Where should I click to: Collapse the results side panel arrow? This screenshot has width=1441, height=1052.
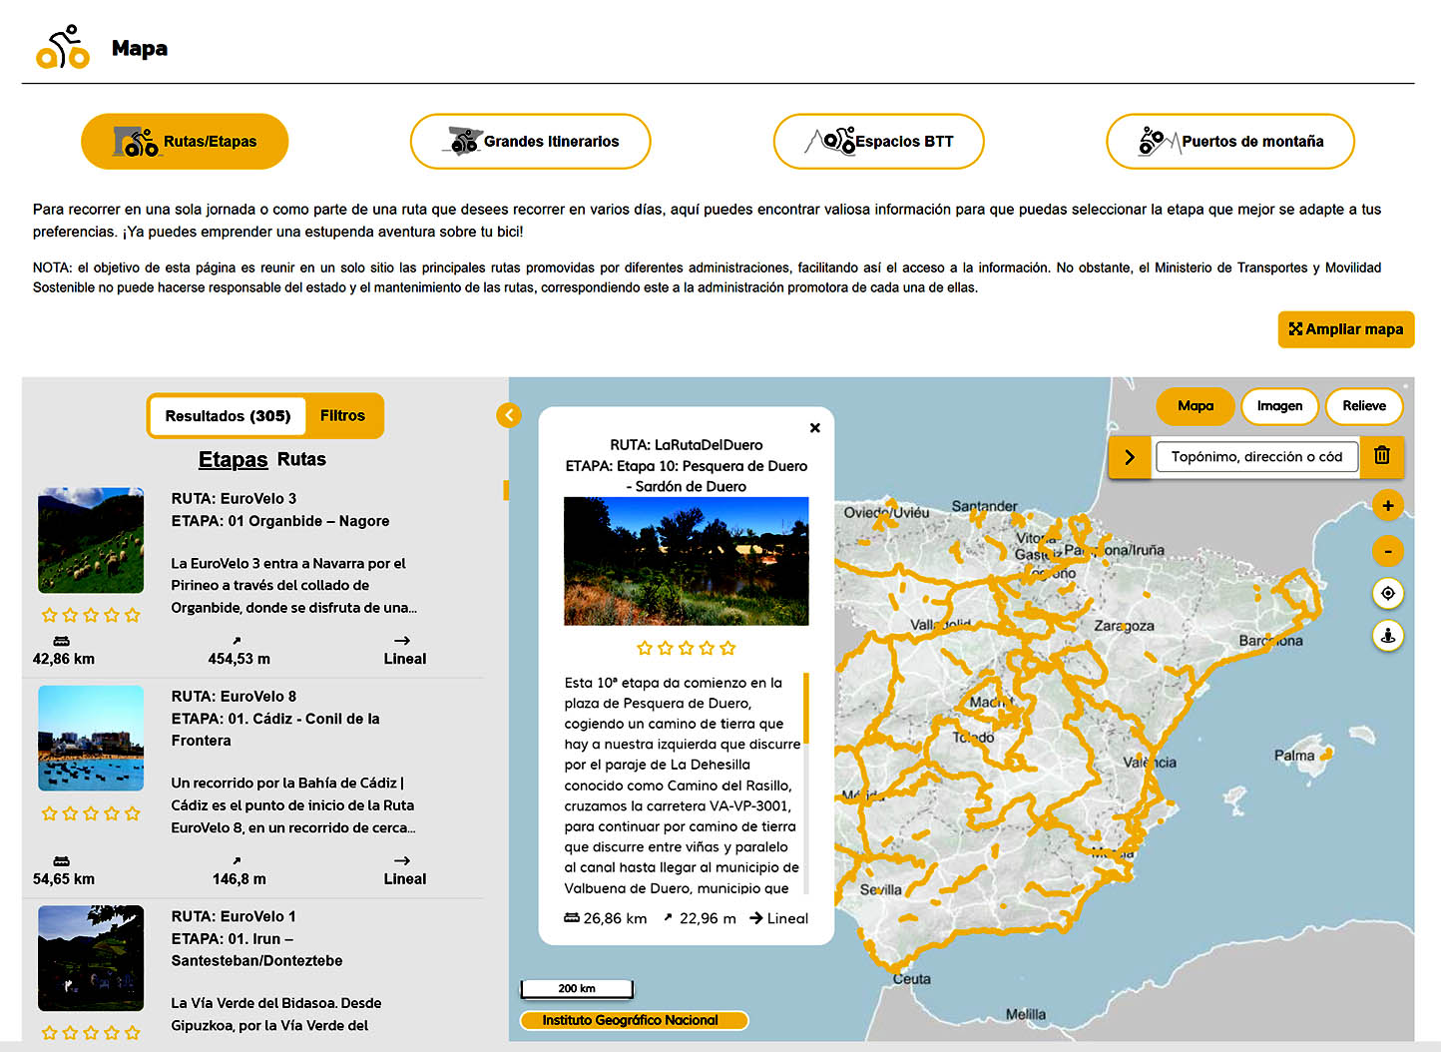(509, 415)
